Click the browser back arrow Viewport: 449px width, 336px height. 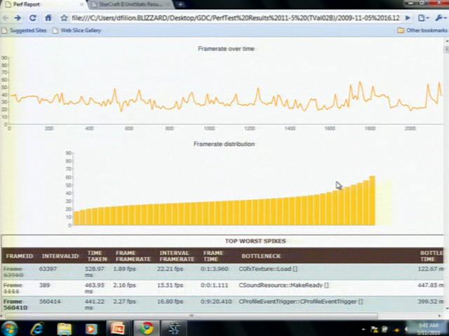click(x=6, y=18)
